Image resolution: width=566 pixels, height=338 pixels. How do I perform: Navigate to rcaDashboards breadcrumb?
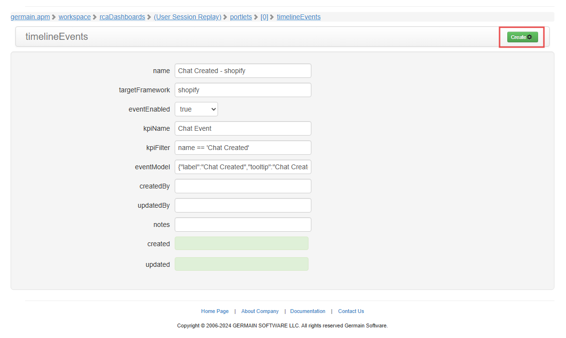click(122, 17)
